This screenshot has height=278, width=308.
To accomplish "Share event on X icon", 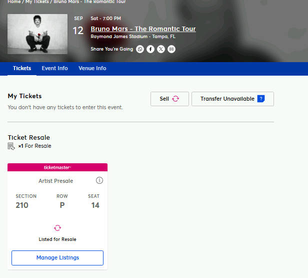I will pyautogui.click(x=161, y=49).
